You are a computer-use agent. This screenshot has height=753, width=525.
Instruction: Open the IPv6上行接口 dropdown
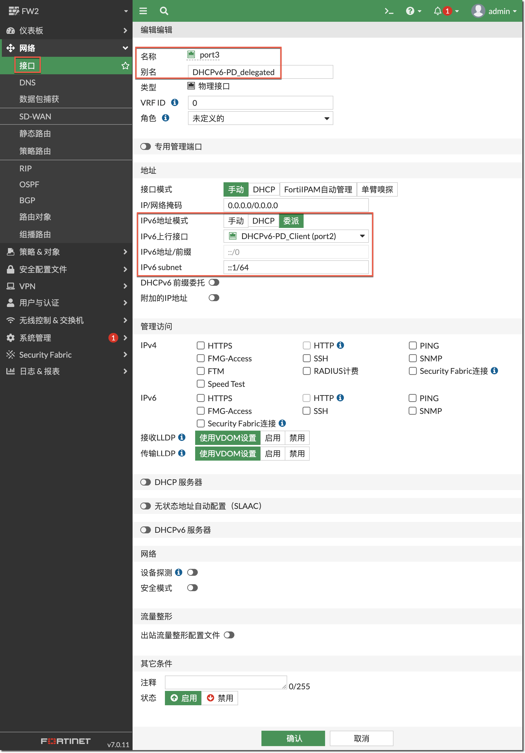[x=296, y=236]
